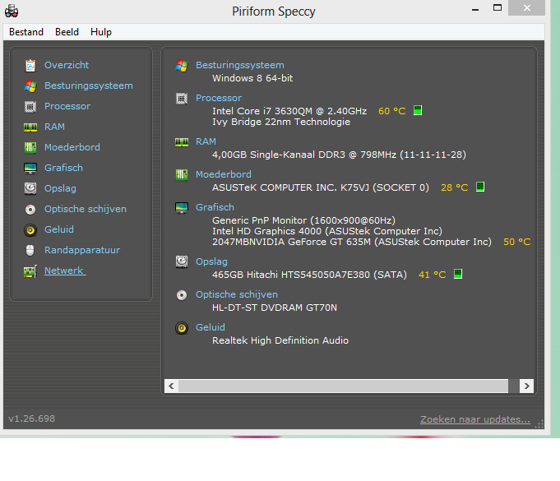Click the mouse icon beside sidebar Randapparatuur
The image size is (560, 481).
click(30, 250)
